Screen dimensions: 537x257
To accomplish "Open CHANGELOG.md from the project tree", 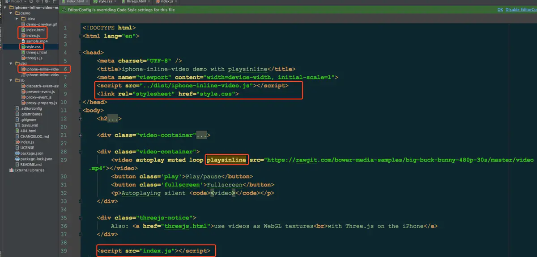I will 34,137.
